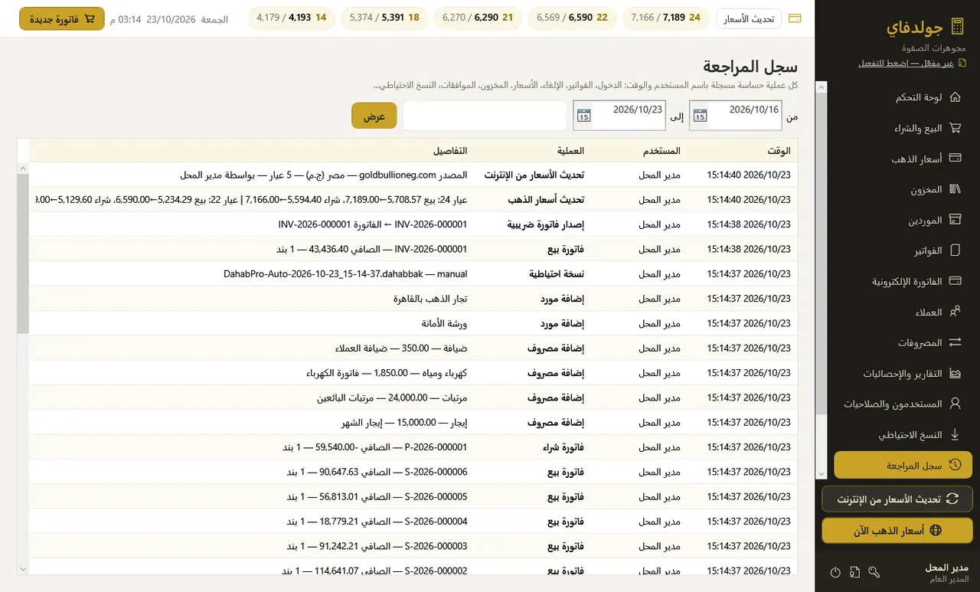
Task: Click تحديث الأسعار من الإنترنت sidebar button
Action: click(897, 499)
